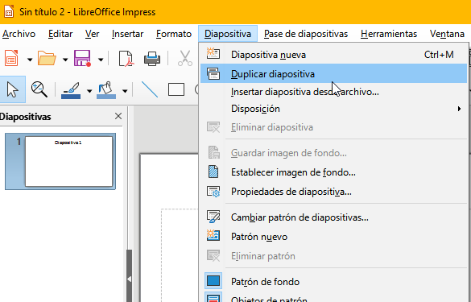
Task: Click the Save floppy disk icon
Action: (82, 58)
